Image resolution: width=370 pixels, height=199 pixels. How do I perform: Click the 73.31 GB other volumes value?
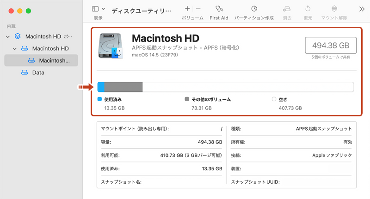point(202,108)
